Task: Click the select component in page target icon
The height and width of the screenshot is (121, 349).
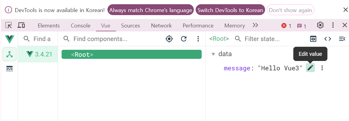Action: click(169, 39)
